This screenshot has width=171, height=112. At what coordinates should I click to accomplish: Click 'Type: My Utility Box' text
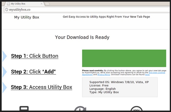click(104, 92)
